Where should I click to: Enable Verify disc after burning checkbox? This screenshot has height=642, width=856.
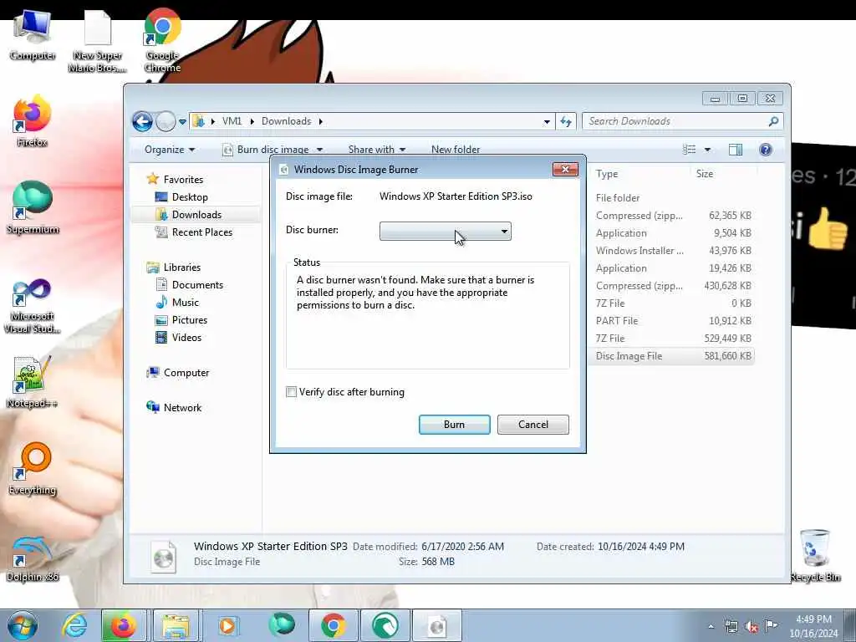[292, 392]
